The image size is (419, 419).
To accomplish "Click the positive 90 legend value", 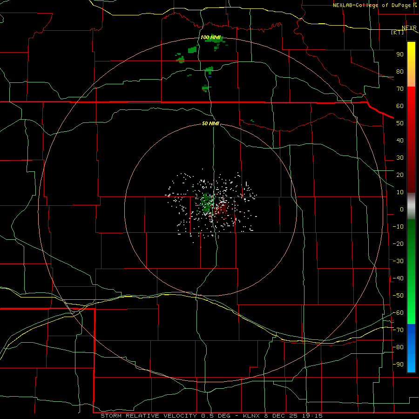I will (x=400, y=54).
